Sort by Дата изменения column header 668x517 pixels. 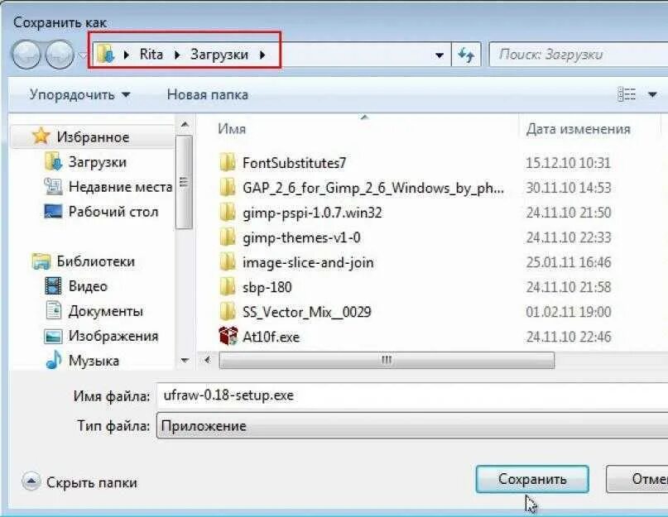[578, 128]
